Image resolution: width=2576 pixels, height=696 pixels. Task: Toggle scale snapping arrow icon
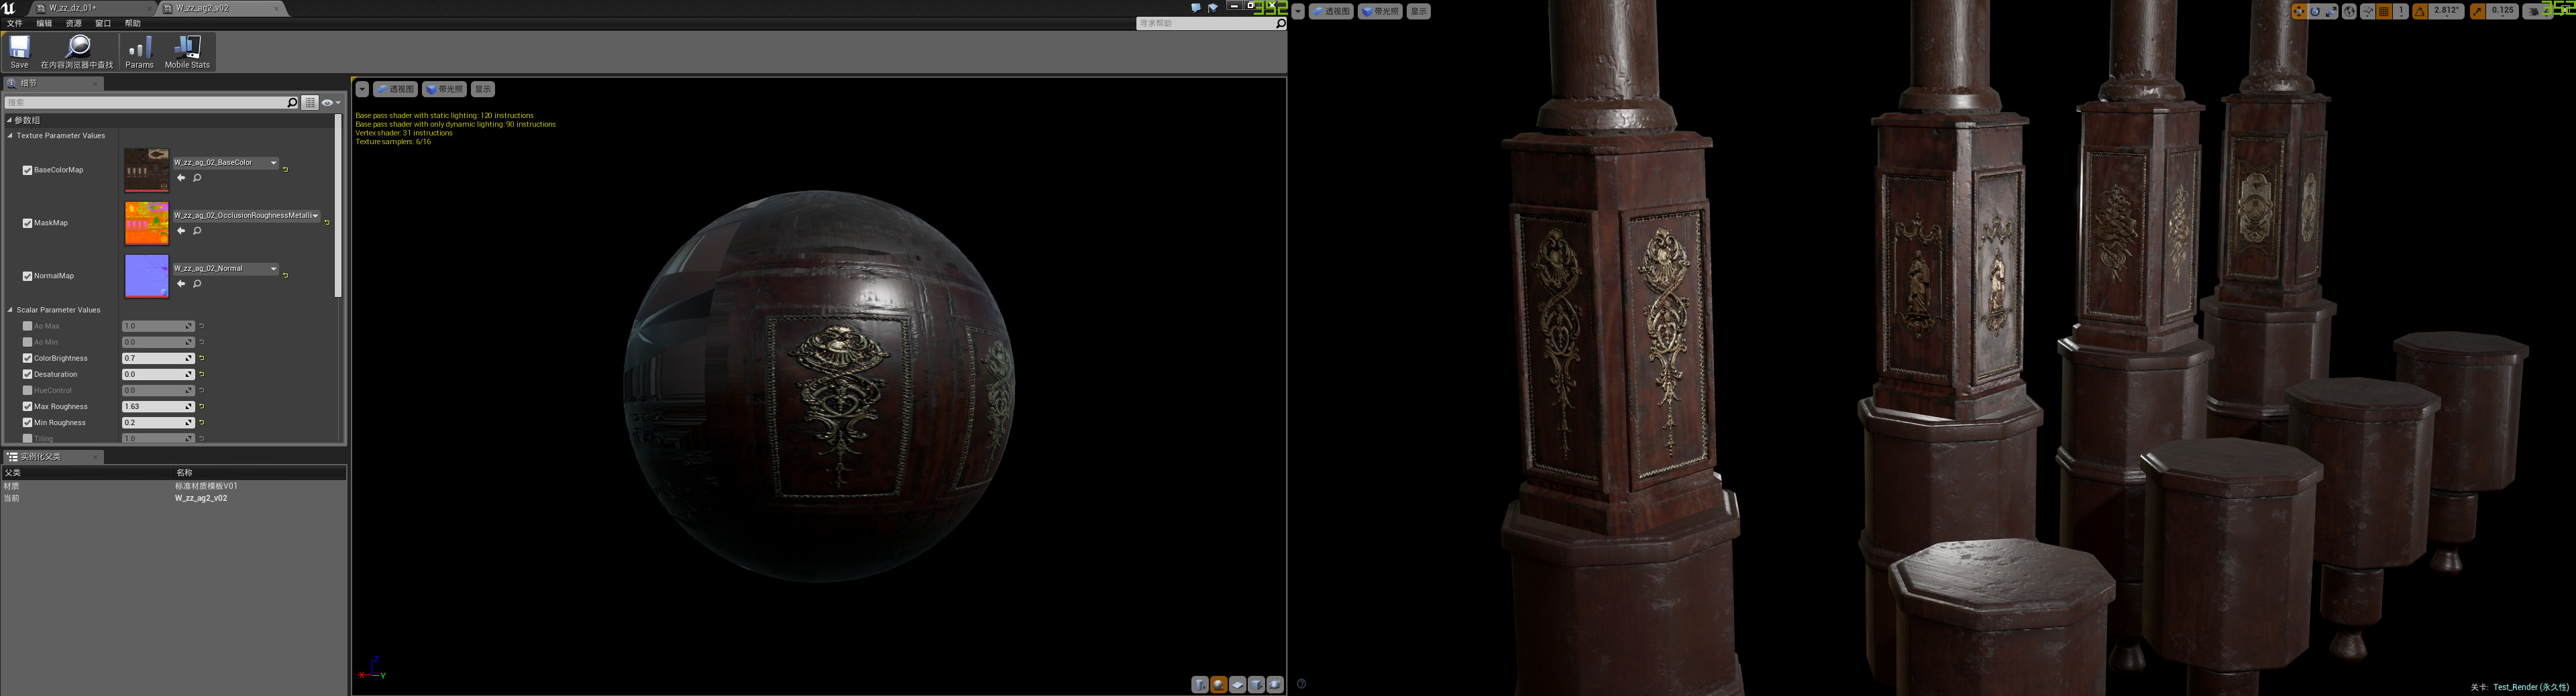click(x=2478, y=11)
